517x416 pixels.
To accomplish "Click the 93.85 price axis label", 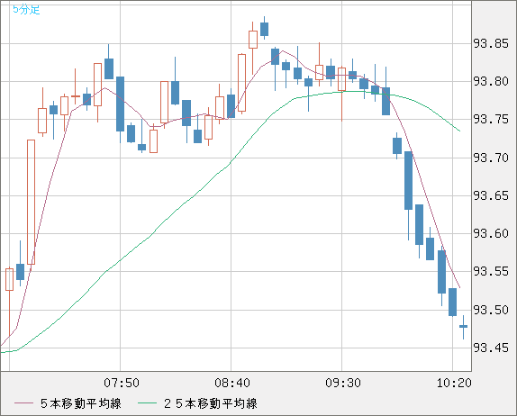I will [491, 43].
